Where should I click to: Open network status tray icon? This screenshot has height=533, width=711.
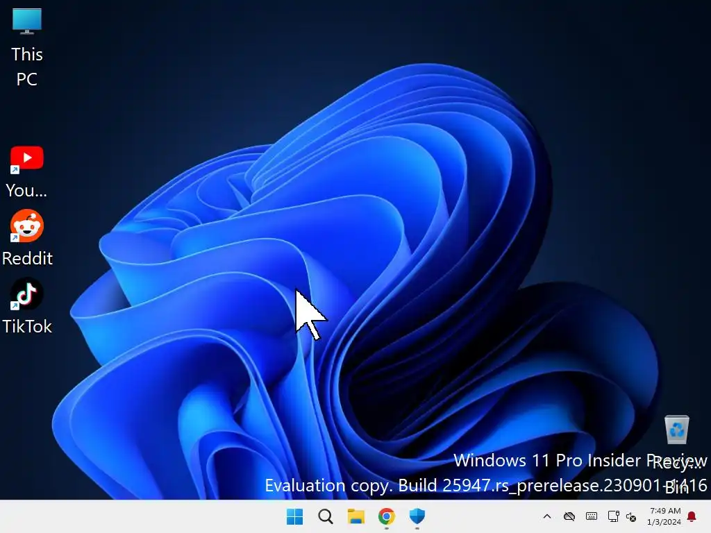click(613, 516)
